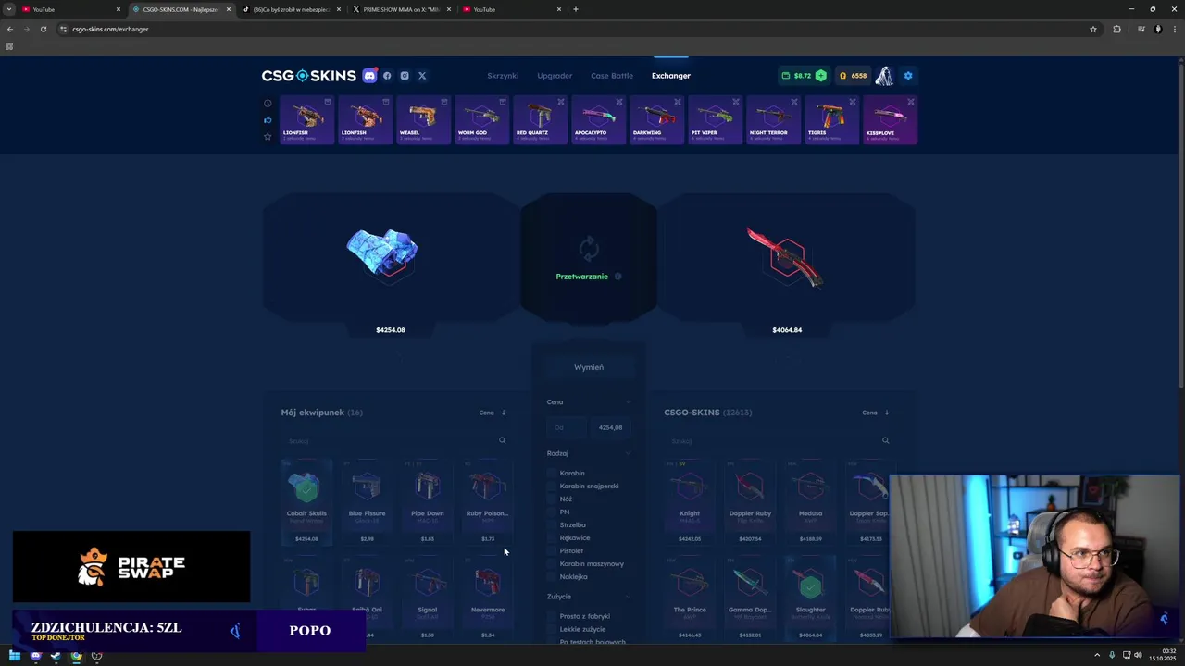
Task: Select the Gamma Doppler skin card
Action: (750, 597)
